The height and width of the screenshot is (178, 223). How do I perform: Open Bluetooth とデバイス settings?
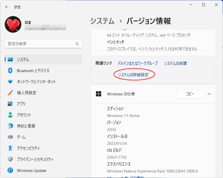(x=43, y=70)
